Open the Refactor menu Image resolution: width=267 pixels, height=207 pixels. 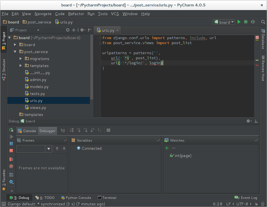coord(76,14)
